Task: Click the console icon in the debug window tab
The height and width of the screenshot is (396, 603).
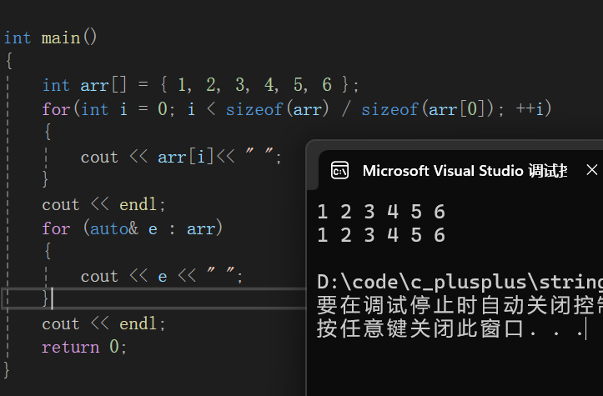Action: click(x=339, y=170)
